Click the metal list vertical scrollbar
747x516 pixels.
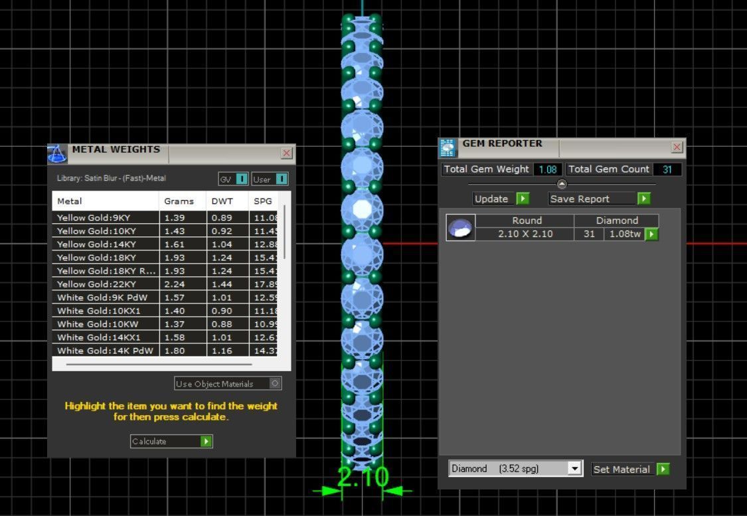coord(284,232)
